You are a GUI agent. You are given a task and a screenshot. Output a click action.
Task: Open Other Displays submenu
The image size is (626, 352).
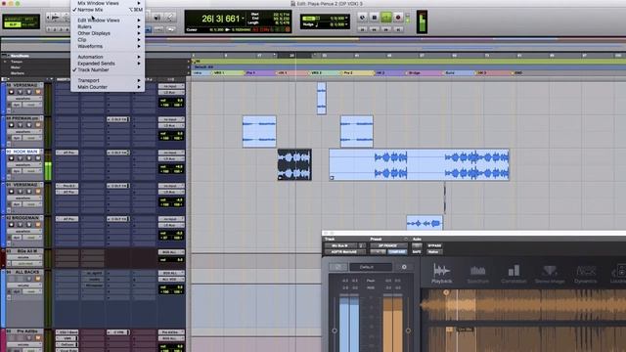pyautogui.click(x=108, y=33)
